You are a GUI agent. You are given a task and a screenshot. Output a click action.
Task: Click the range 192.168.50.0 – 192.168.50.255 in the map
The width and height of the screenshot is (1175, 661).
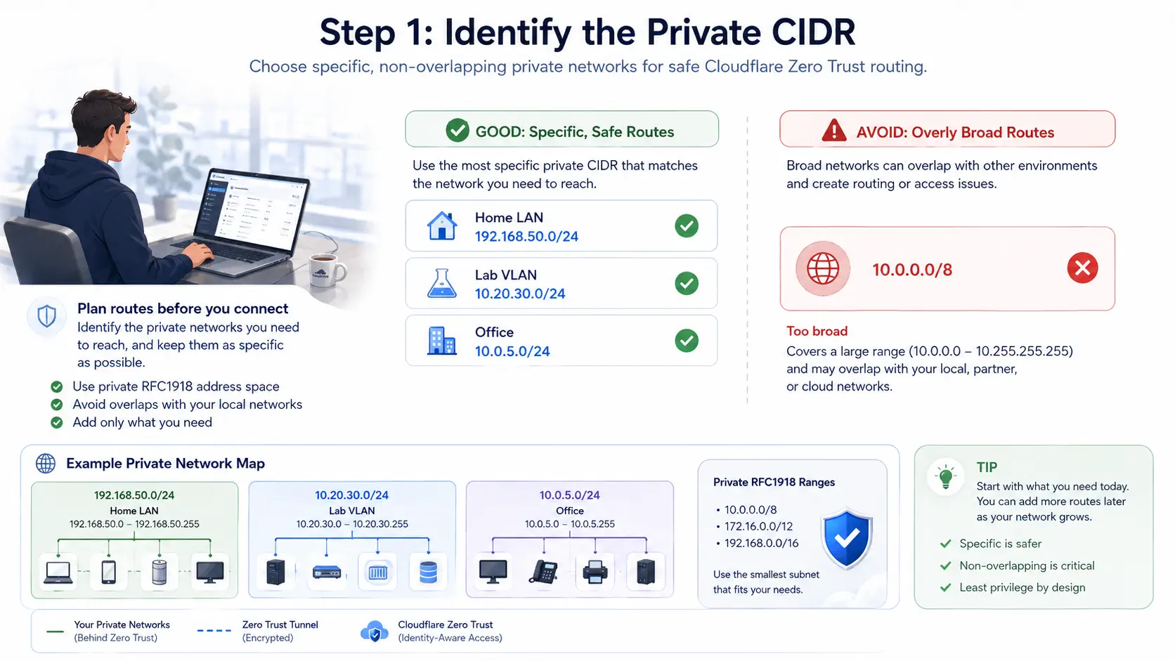point(134,524)
